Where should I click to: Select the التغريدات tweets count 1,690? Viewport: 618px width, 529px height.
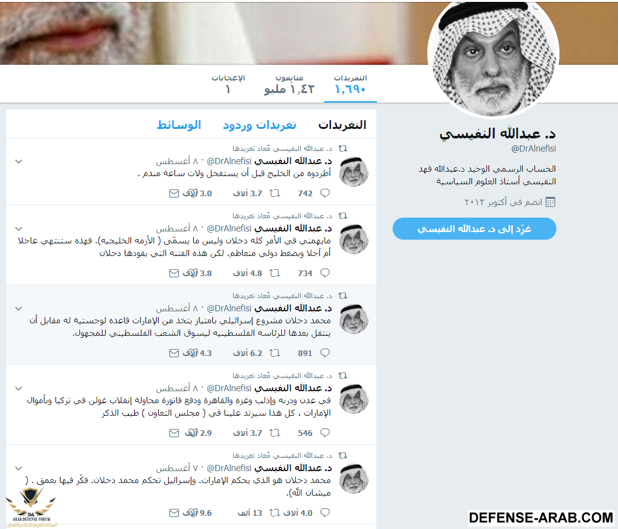(351, 84)
